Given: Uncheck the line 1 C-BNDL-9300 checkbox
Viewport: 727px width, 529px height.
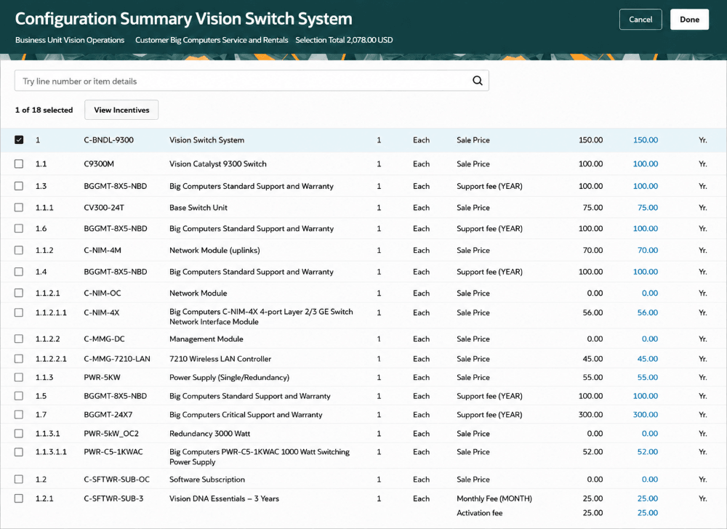Looking at the screenshot, I should (19, 140).
